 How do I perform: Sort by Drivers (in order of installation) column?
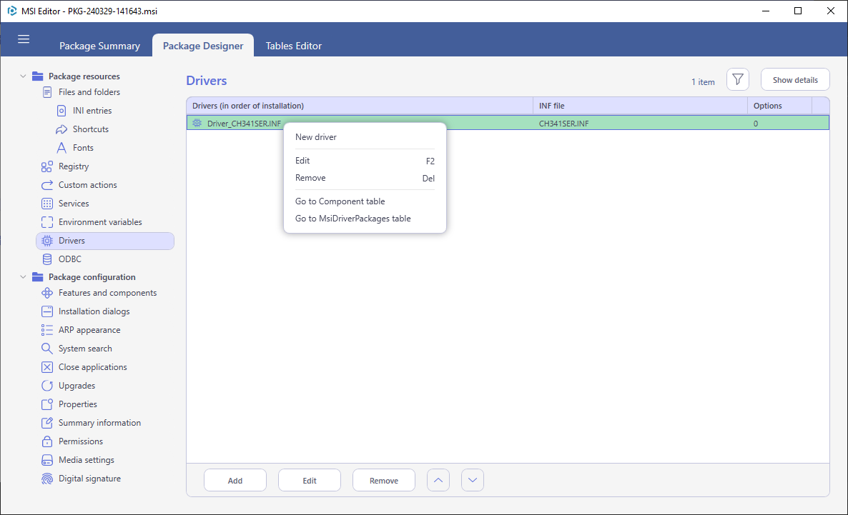point(360,106)
